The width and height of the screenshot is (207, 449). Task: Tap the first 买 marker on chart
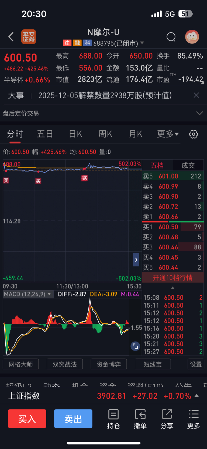tap(6, 181)
